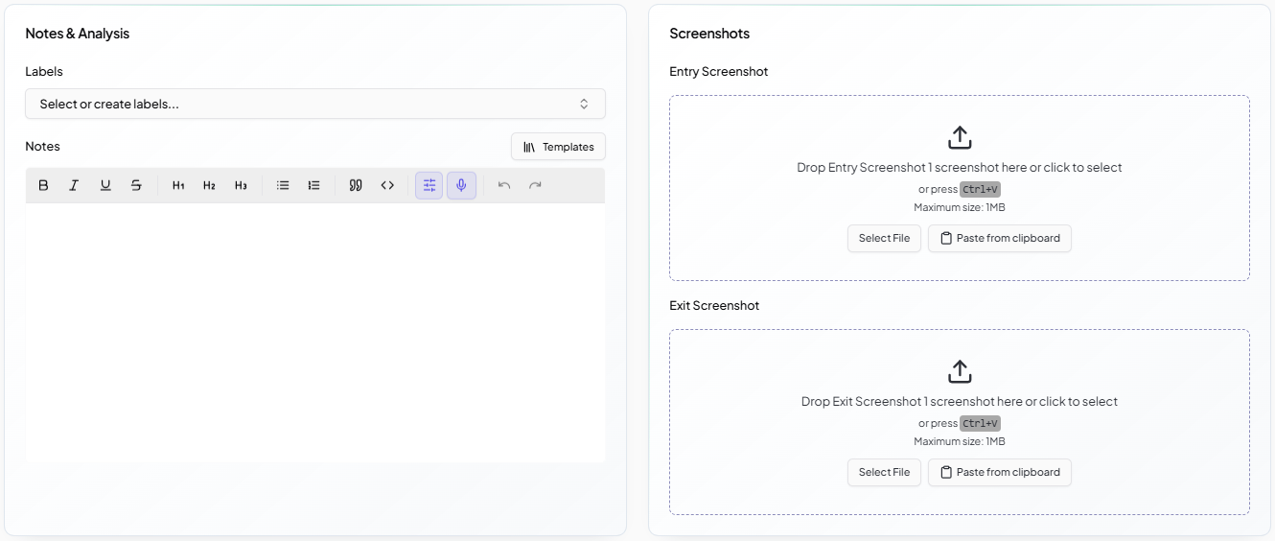Image resolution: width=1275 pixels, height=541 pixels.
Task: Click Entry Screenshot upload arrow icon
Action: pos(960,137)
